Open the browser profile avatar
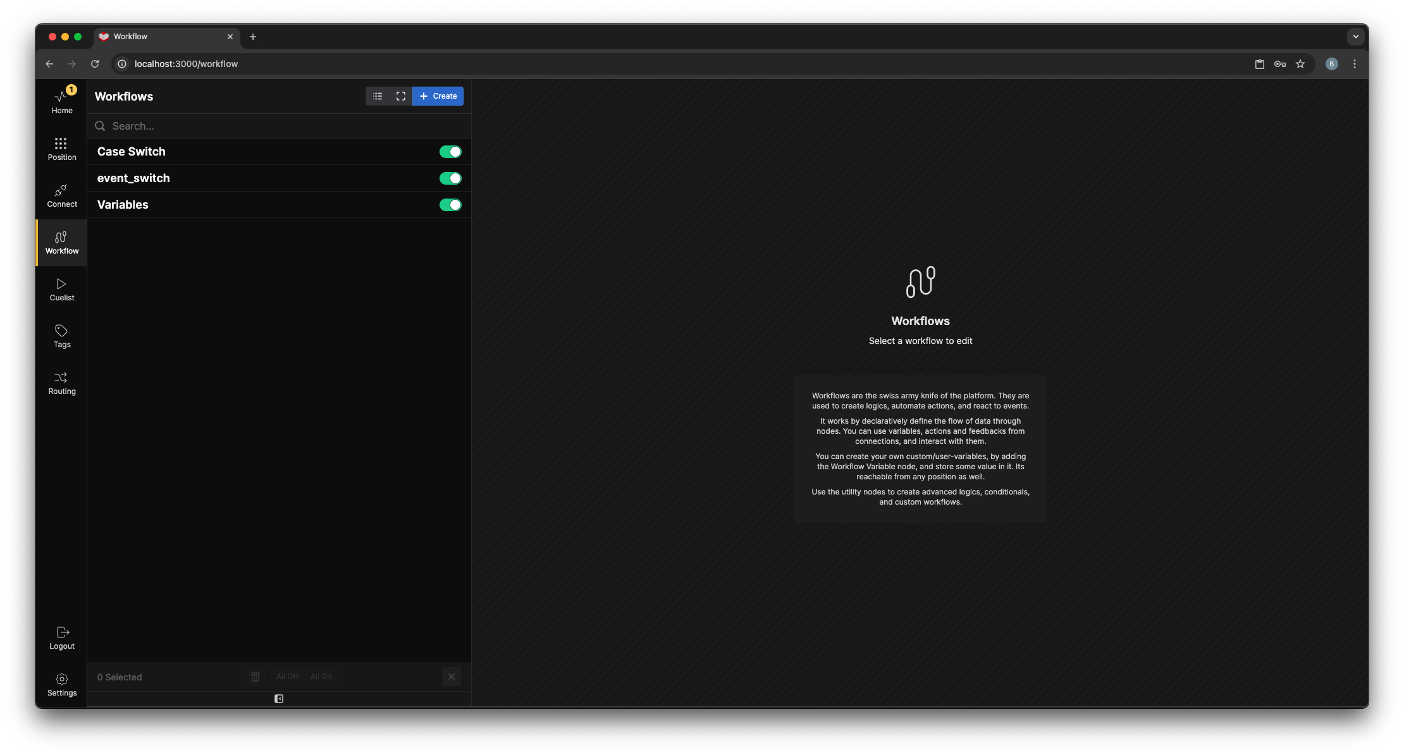This screenshot has width=1404, height=755. [x=1332, y=64]
